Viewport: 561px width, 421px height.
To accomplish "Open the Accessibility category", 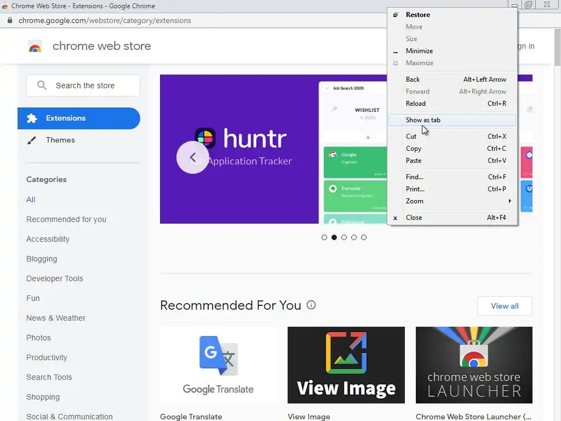I will [48, 239].
